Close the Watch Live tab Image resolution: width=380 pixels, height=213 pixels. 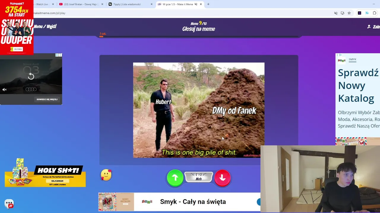pos(53,4)
